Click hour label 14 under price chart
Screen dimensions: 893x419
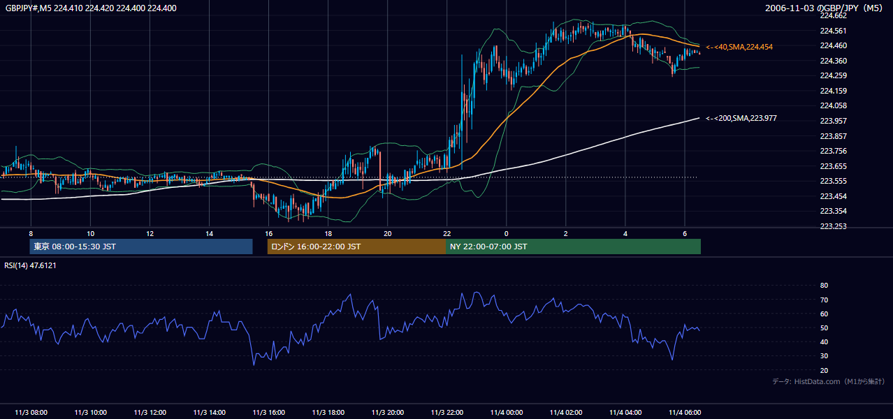click(209, 233)
